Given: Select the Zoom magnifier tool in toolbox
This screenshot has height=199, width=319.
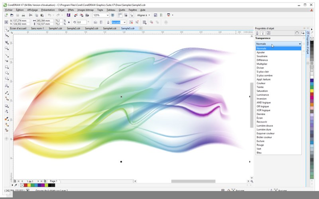Looking at the screenshot, I should tap(7, 48).
